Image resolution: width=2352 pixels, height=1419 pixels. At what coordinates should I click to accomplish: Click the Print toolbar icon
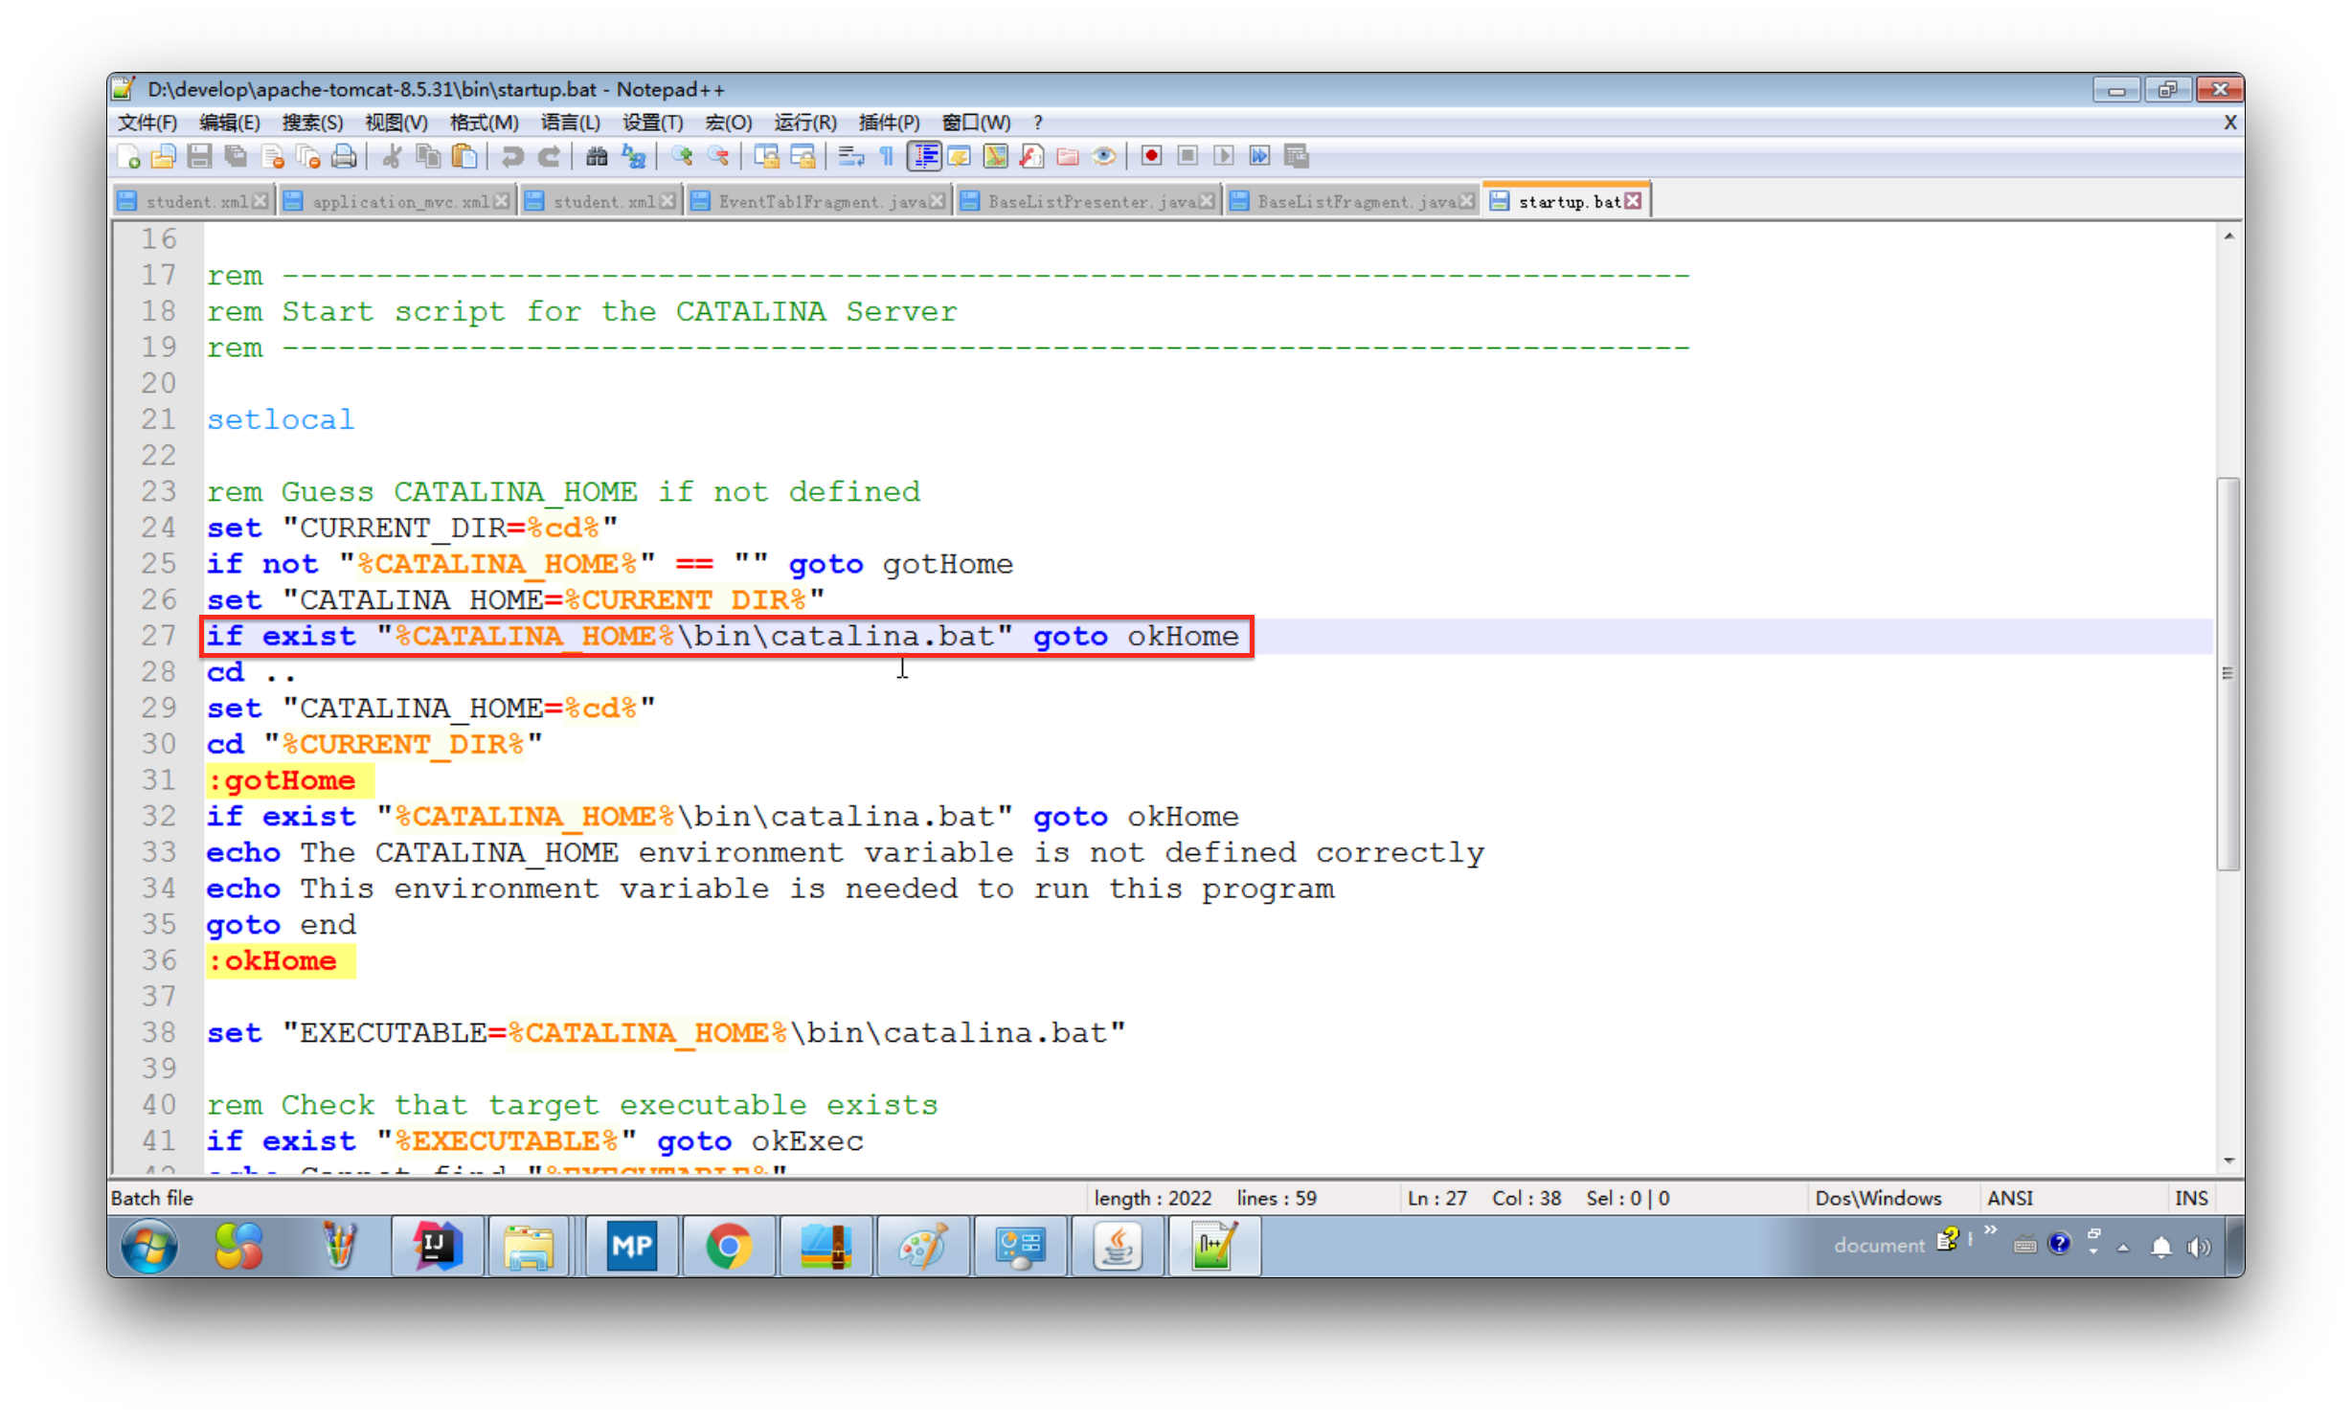344,156
